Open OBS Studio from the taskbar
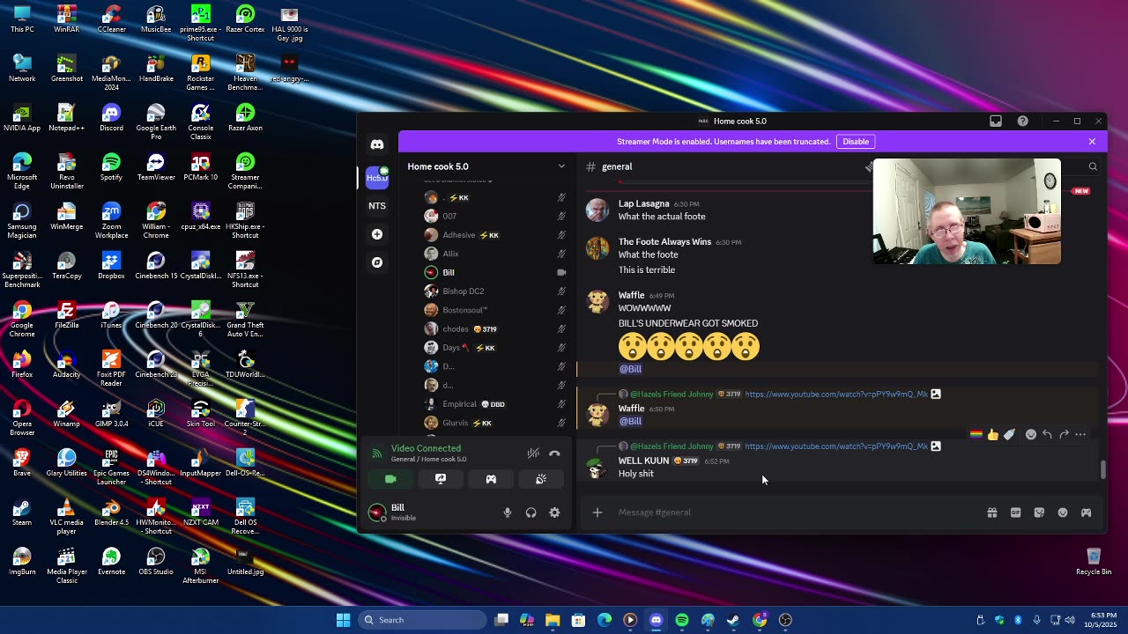 pos(785,620)
